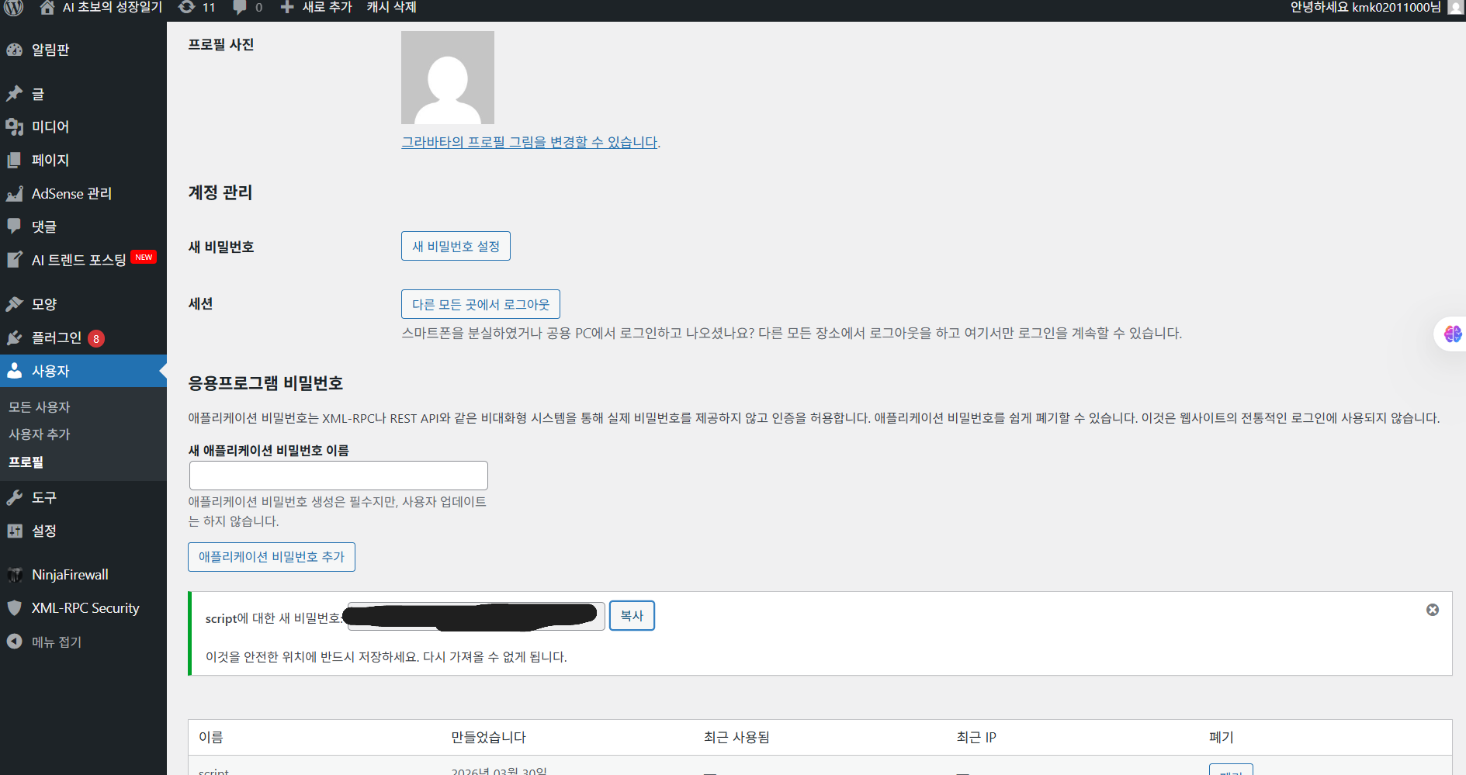Open comments via the speech bubble icon

(x=238, y=9)
